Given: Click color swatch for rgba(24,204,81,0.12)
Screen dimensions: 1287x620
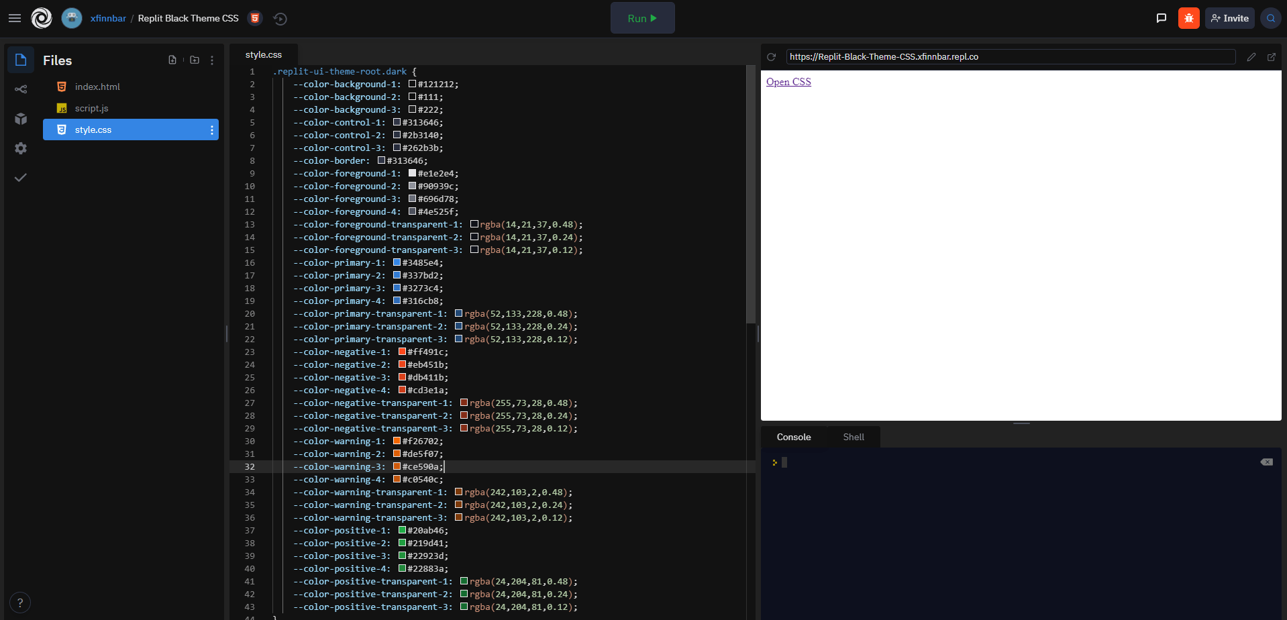Looking at the screenshot, I should 464,607.
